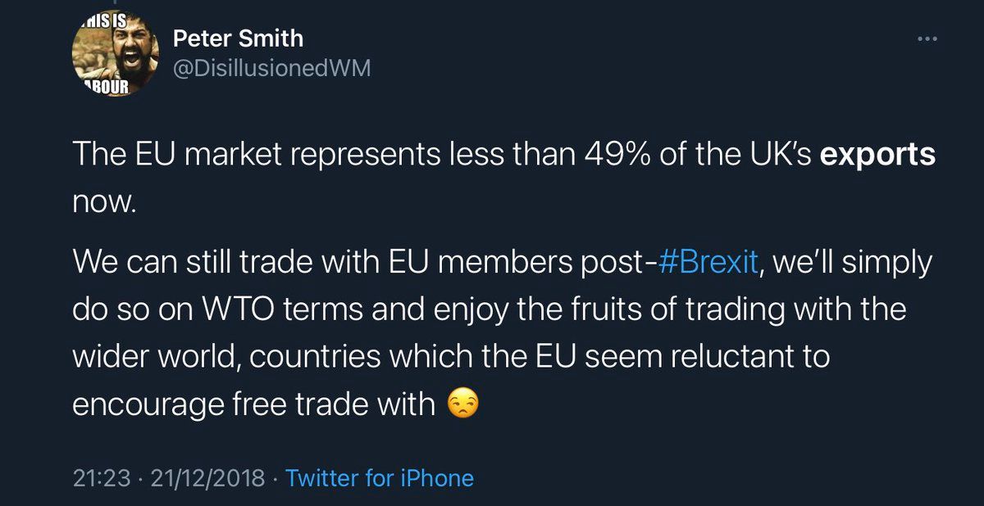984x506 pixels.
Task: Open the Twitter for iPhone source link
Action: click(379, 478)
